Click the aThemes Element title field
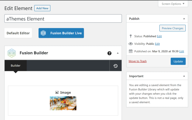Image resolution: width=192 pixels, height=120 pixels. click(x=63, y=19)
